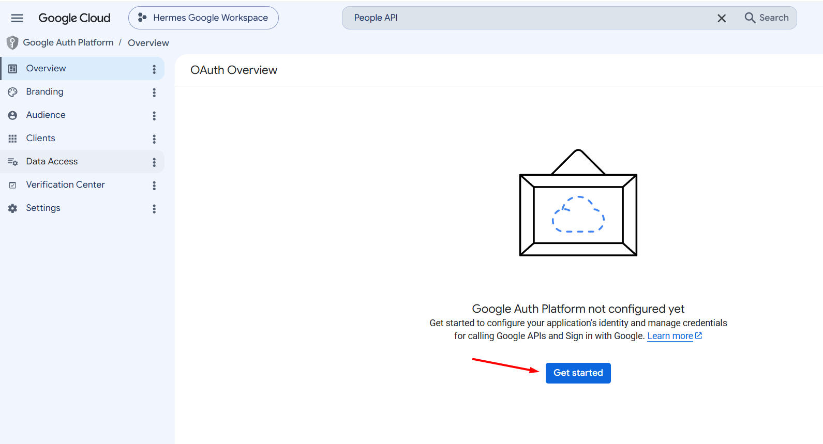Click the Google Auth Platform shield icon
The height and width of the screenshot is (444, 823).
coord(12,43)
